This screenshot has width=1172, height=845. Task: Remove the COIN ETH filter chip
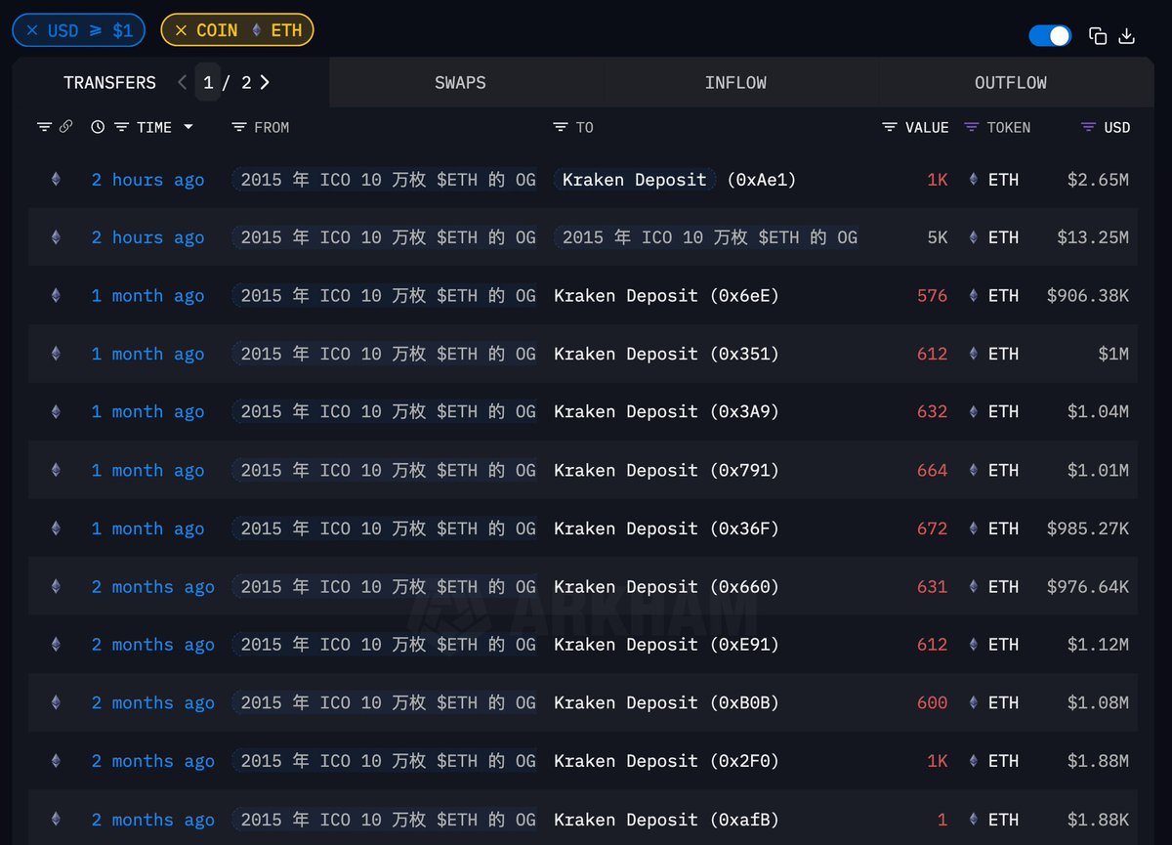181,30
